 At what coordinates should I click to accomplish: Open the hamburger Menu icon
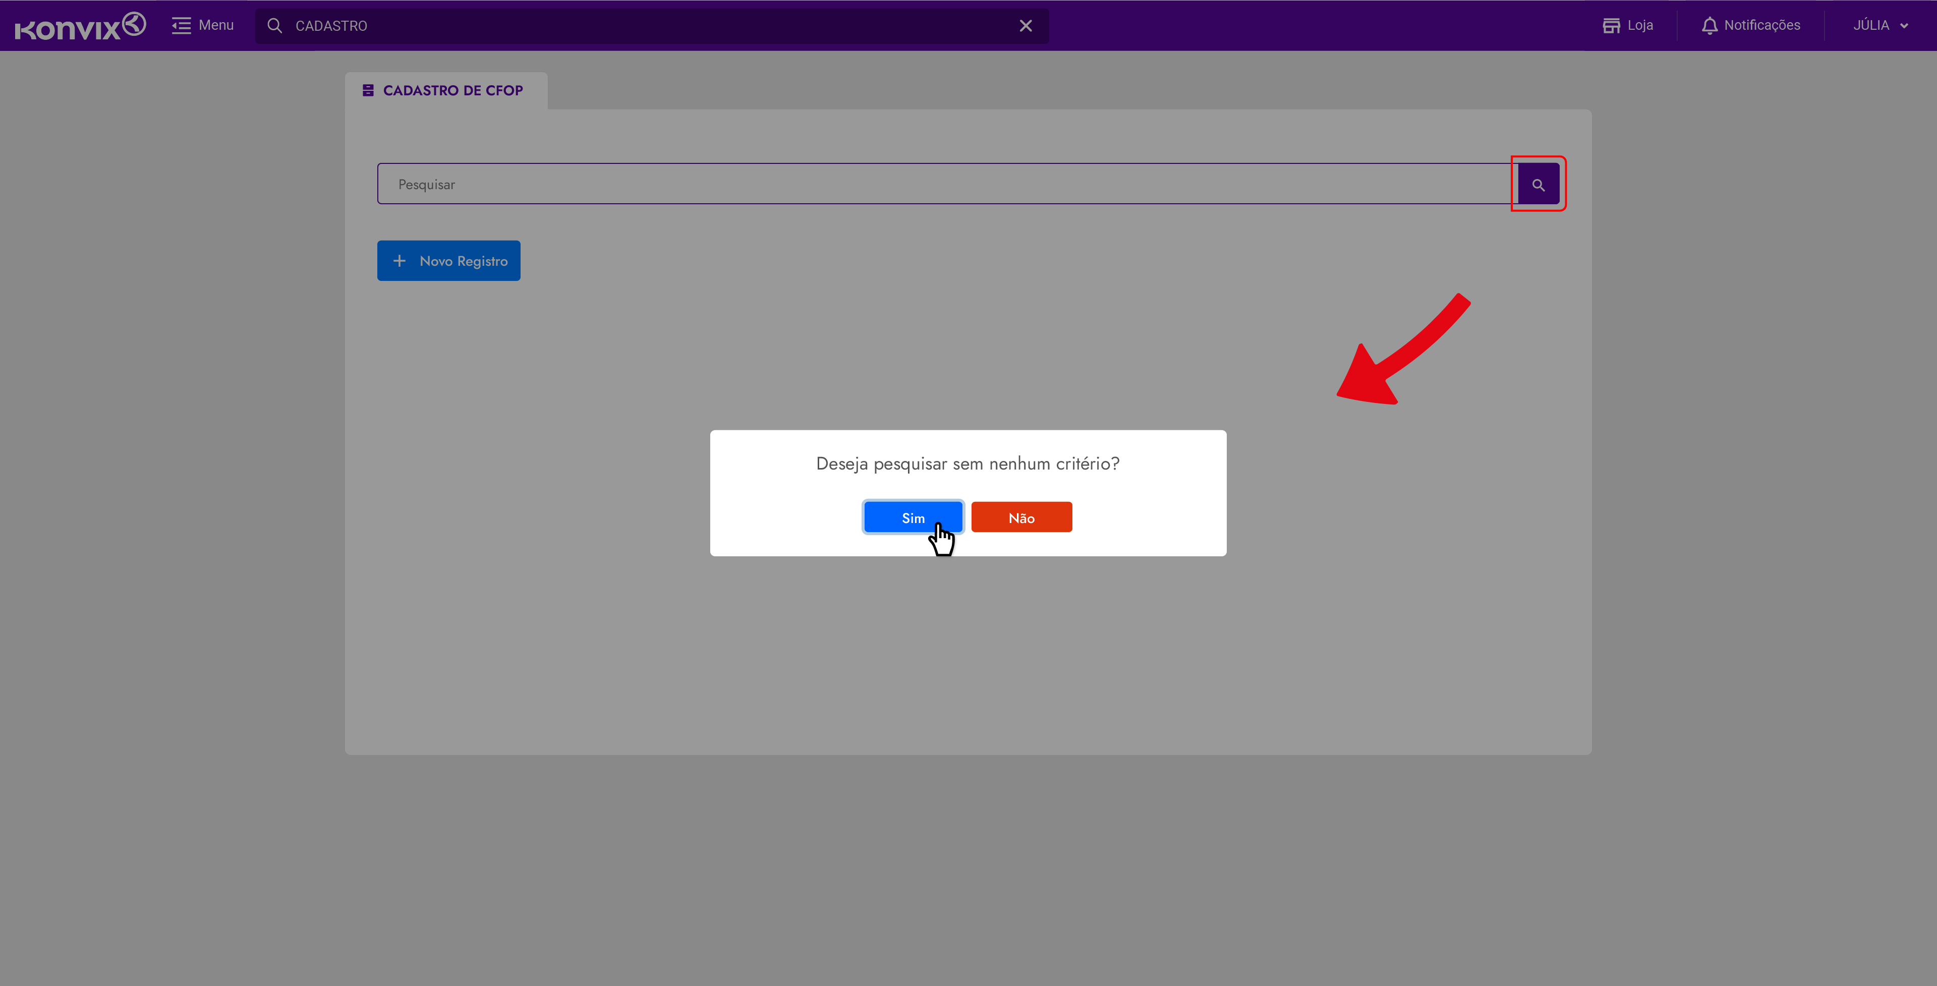[x=181, y=26]
